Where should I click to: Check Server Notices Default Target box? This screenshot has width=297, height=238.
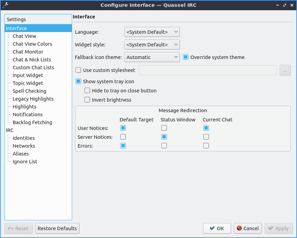pyautogui.click(x=123, y=137)
